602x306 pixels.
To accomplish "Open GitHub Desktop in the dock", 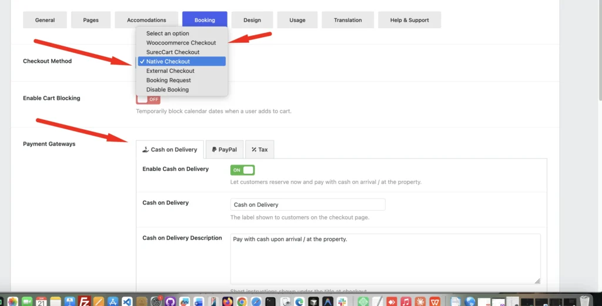I will pos(170,301).
